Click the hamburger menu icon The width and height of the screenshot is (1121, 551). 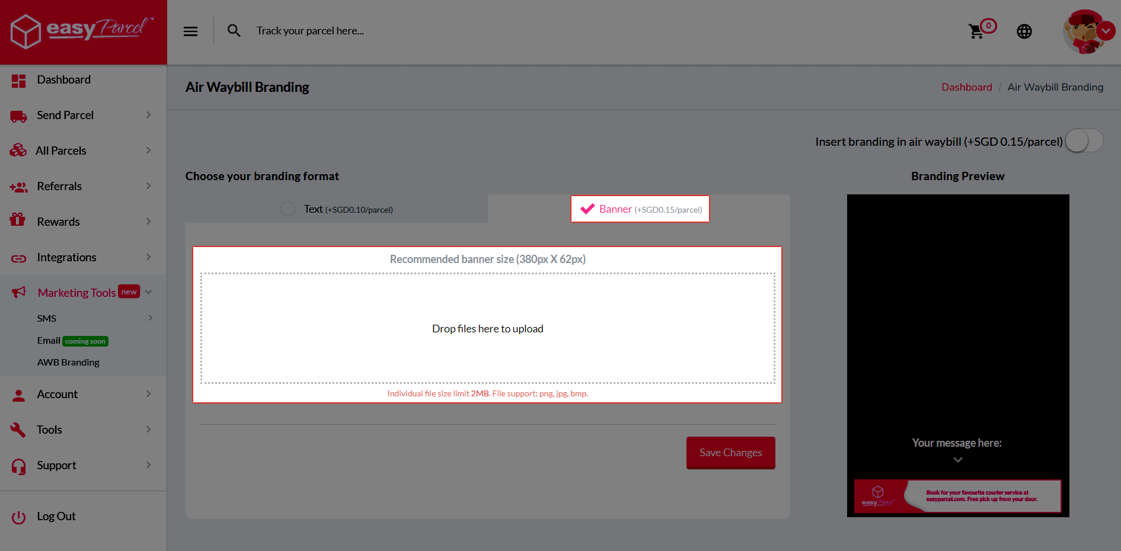tap(190, 31)
